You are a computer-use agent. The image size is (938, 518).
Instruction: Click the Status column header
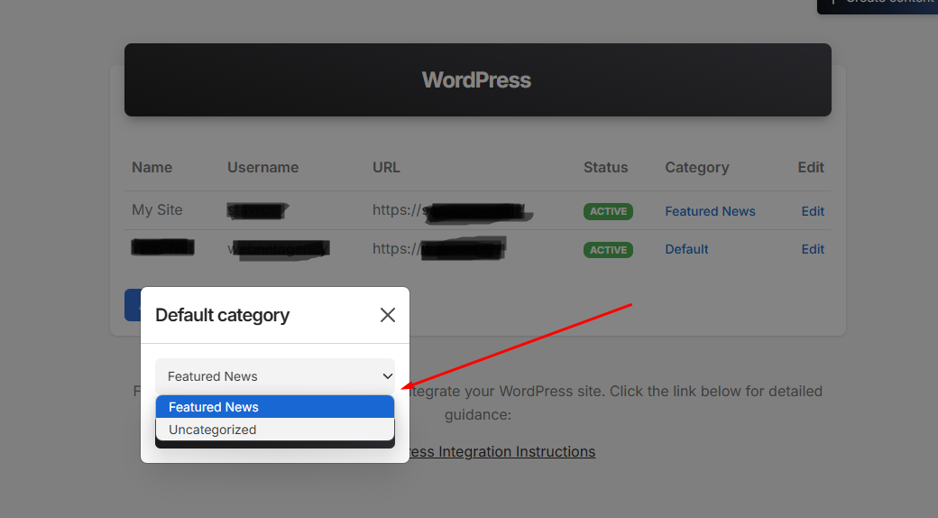pyautogui.click(x=605, y=167)
